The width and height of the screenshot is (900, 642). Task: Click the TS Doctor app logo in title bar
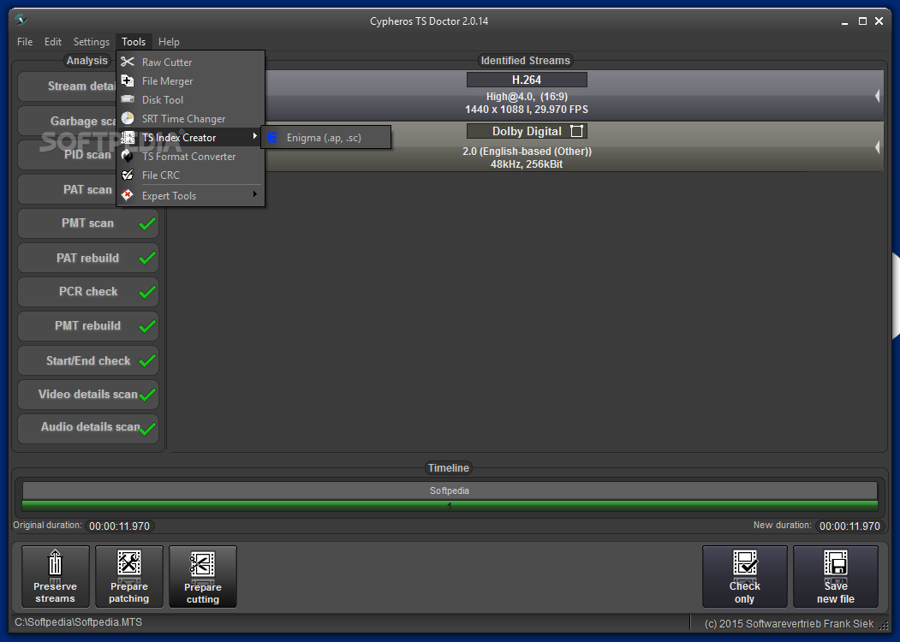[21, 20]
